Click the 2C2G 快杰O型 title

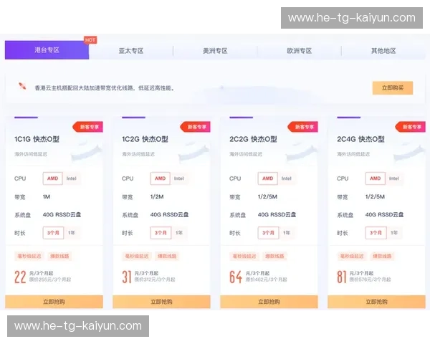[x=253, y=139]
